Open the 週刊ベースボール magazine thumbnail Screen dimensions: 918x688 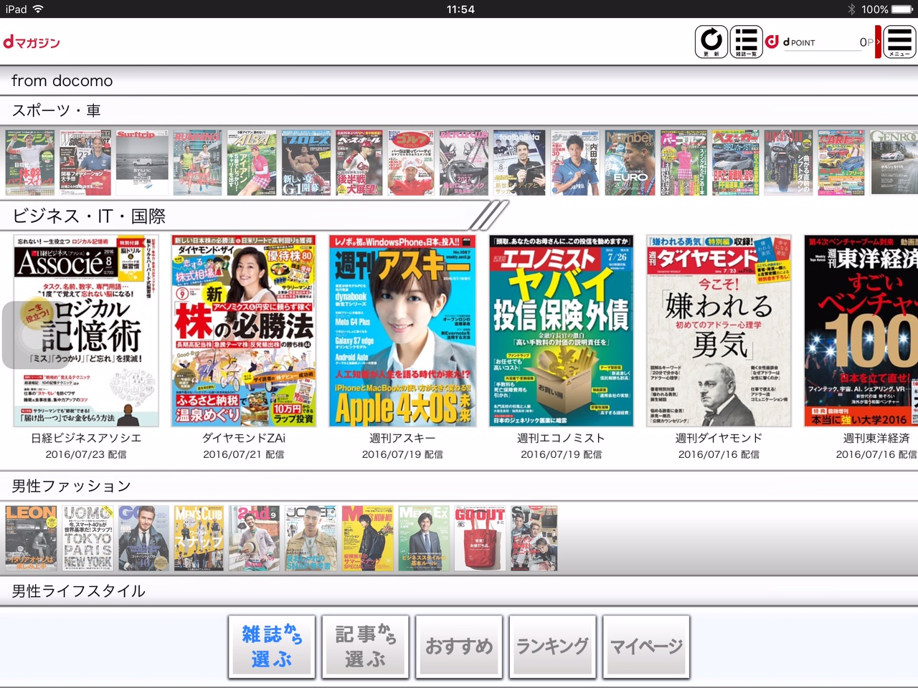click(359, 163)
